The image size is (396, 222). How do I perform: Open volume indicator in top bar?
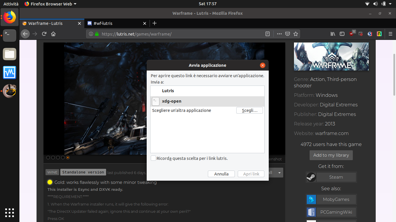pyautogui.click(x=375, y=4)
